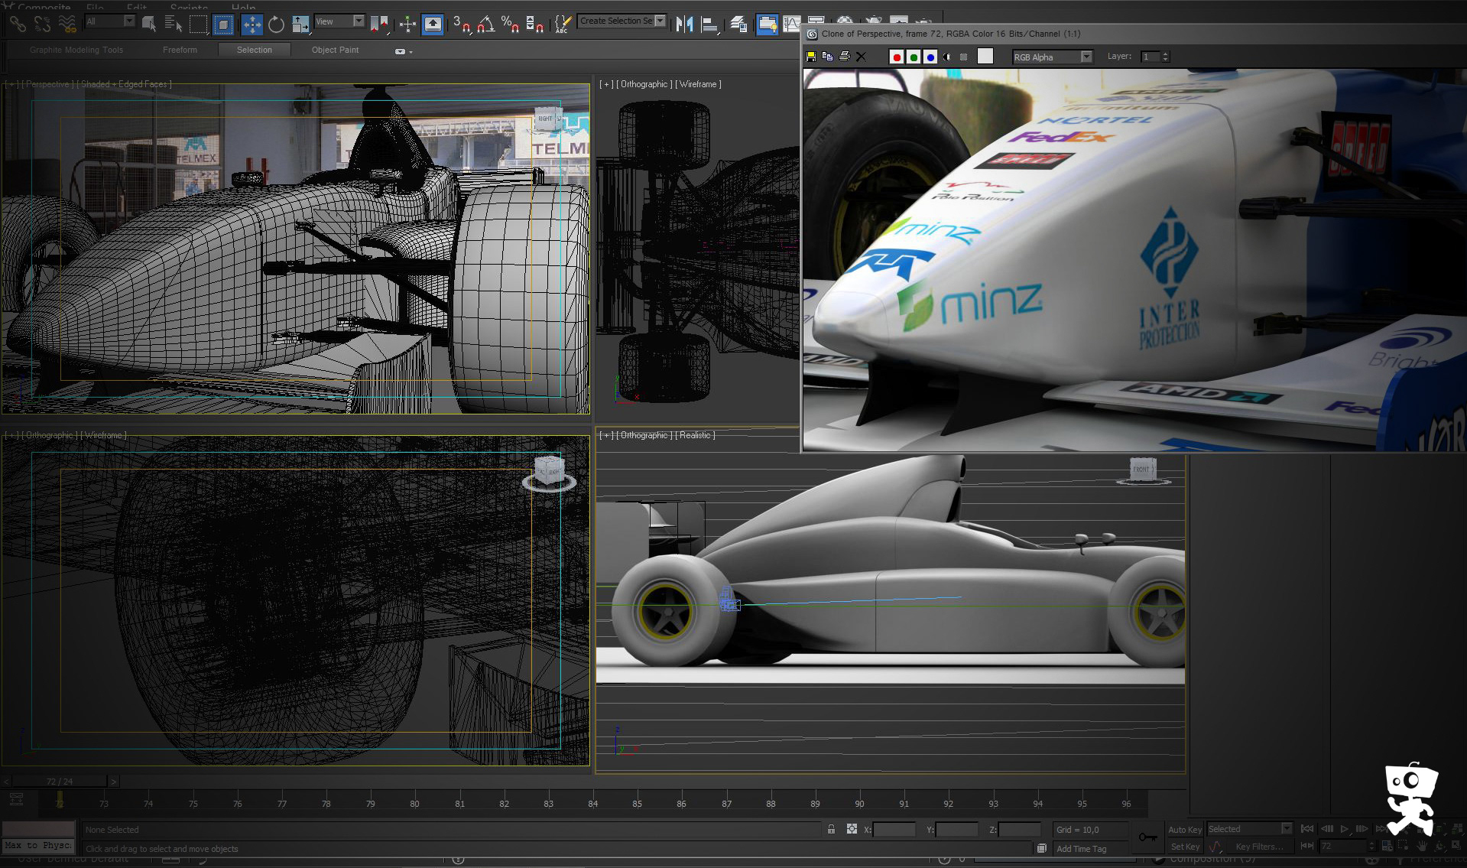Click the 72 / 24 time slider

tap(60, 782)
